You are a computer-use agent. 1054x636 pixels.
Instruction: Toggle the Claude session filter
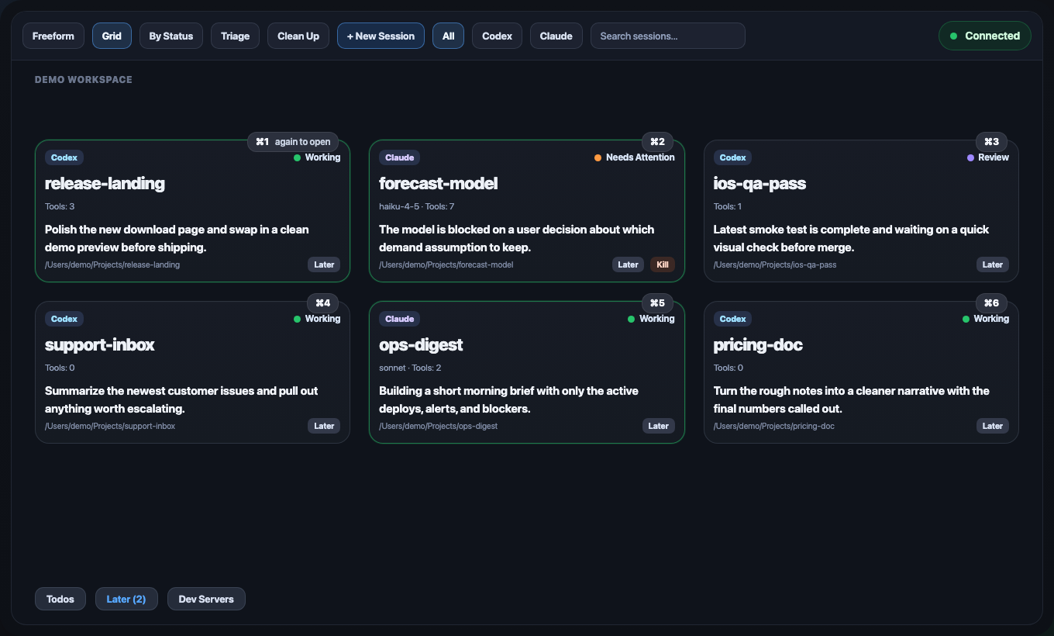556,36
